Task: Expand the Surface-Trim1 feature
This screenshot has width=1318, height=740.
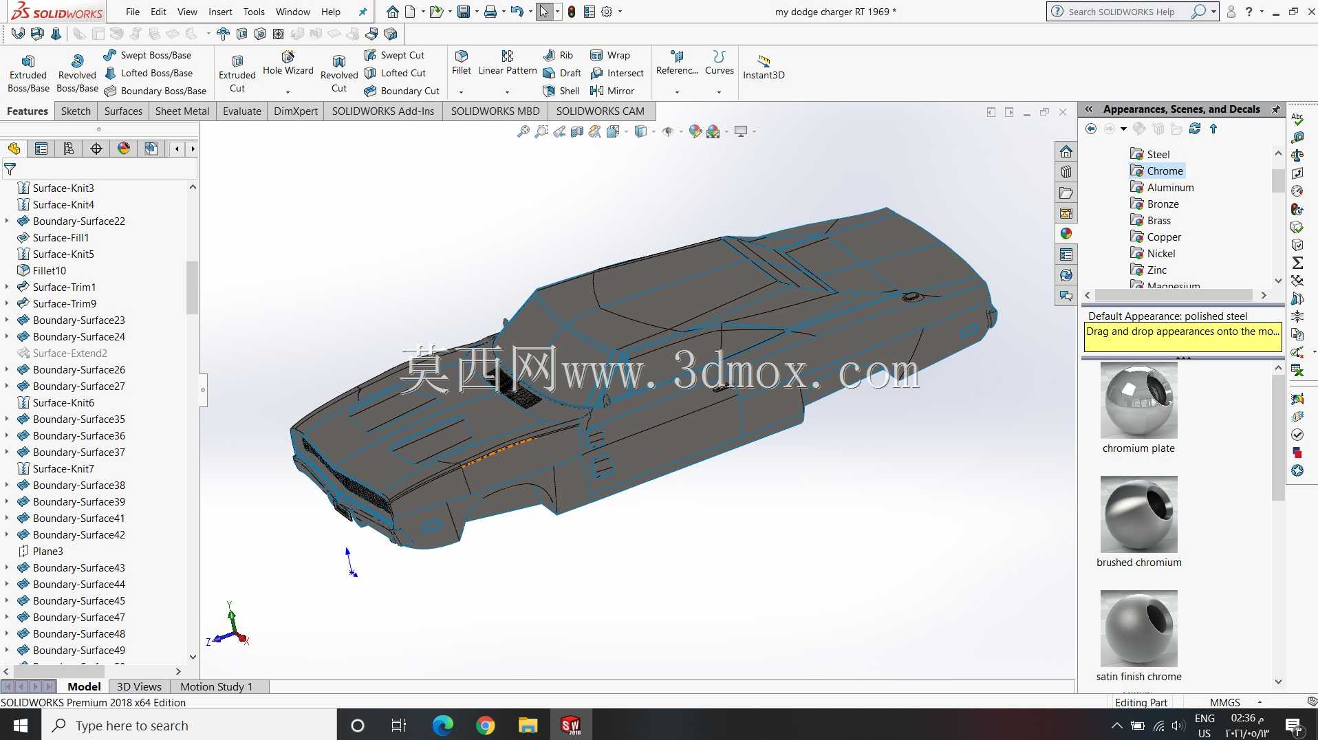Action: click(7, 287)
